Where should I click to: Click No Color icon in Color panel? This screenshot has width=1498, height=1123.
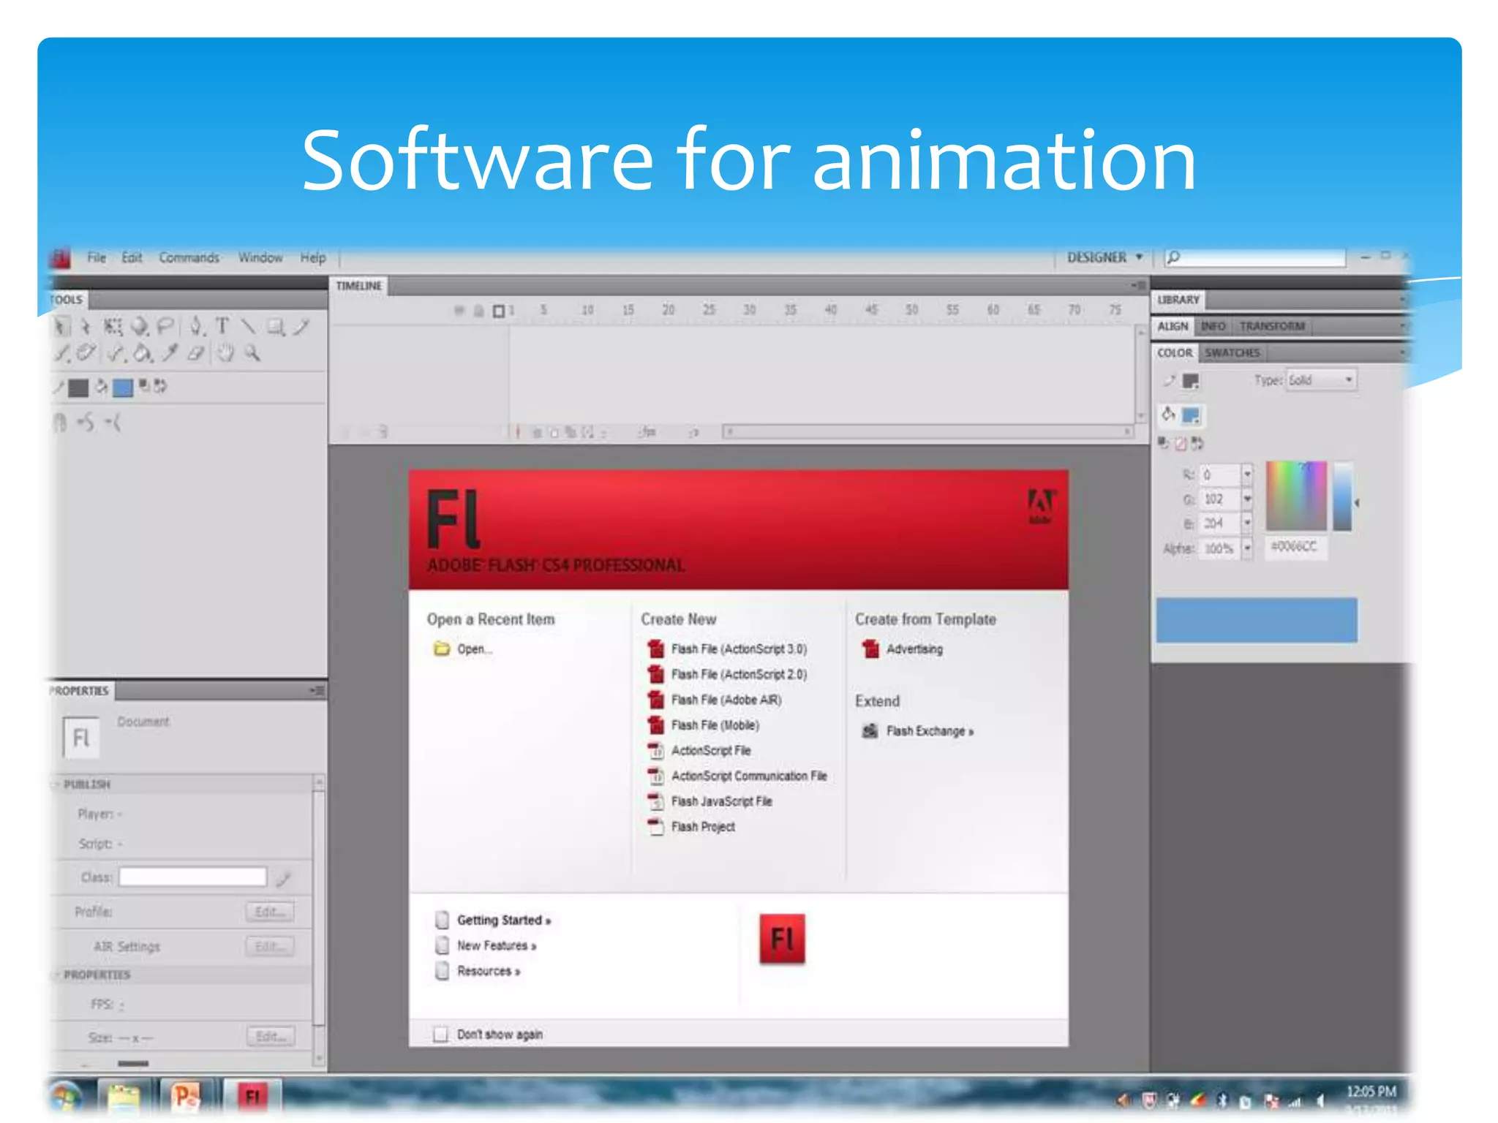(x=1180, y=444)
